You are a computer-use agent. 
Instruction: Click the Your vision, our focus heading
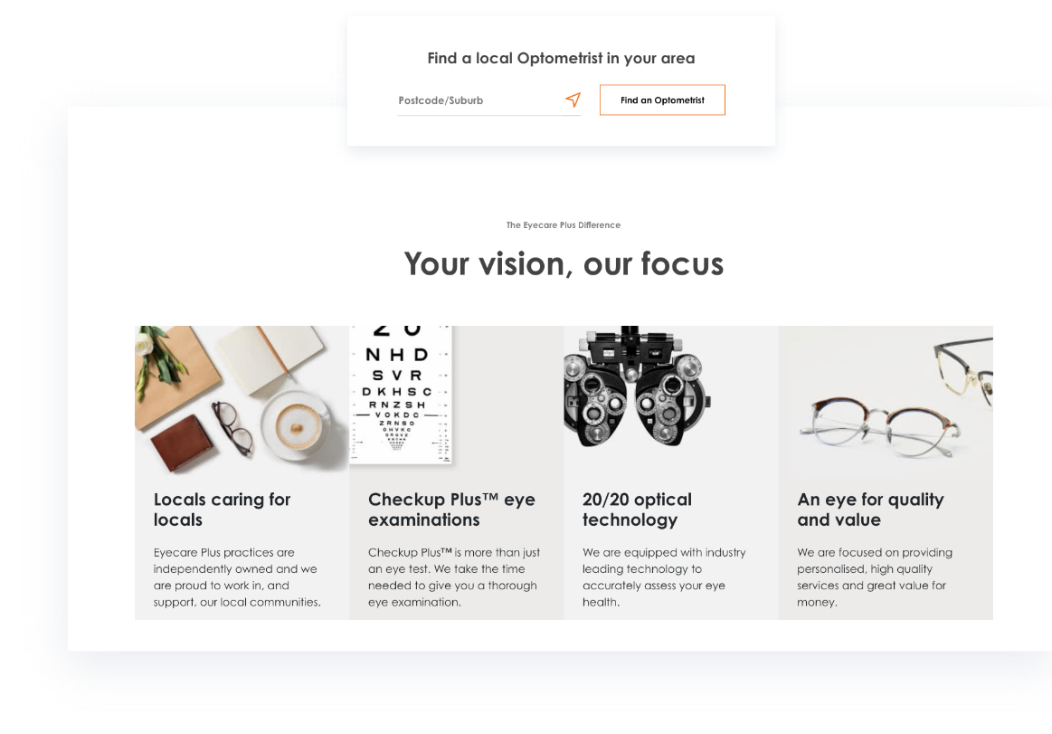564,264
